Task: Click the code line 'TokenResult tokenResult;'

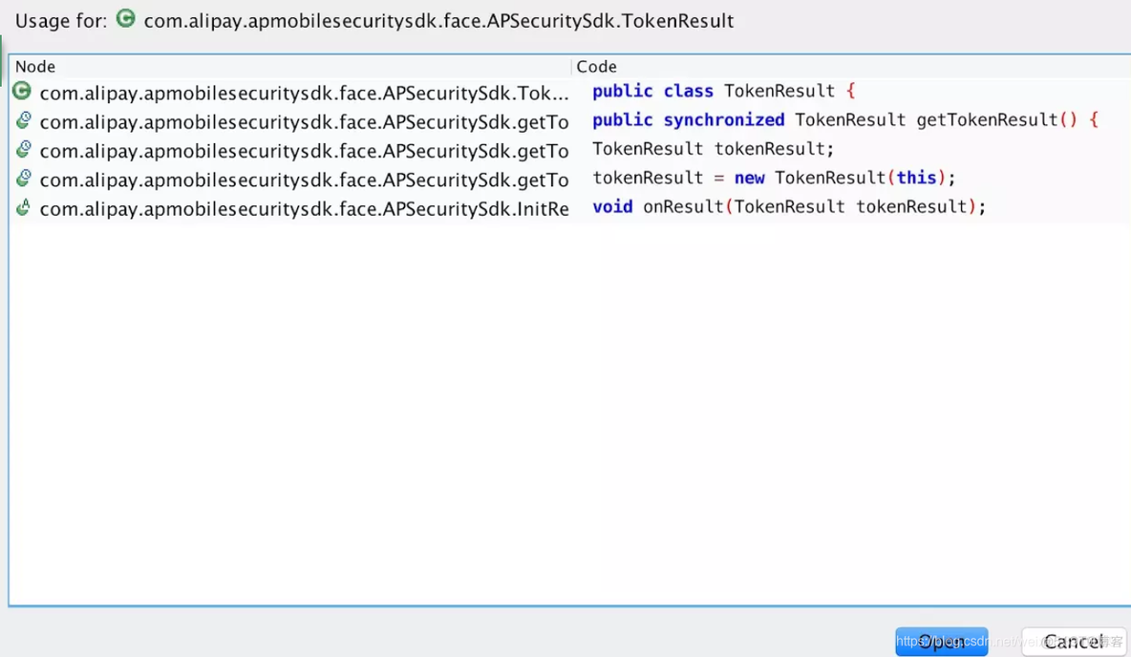Action: (713, 149)
